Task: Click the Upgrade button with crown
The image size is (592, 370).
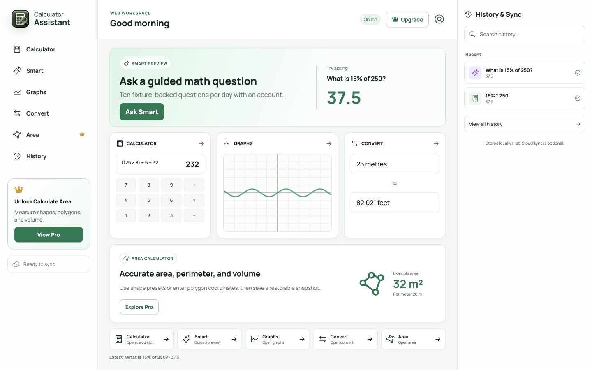Action: 407,19
